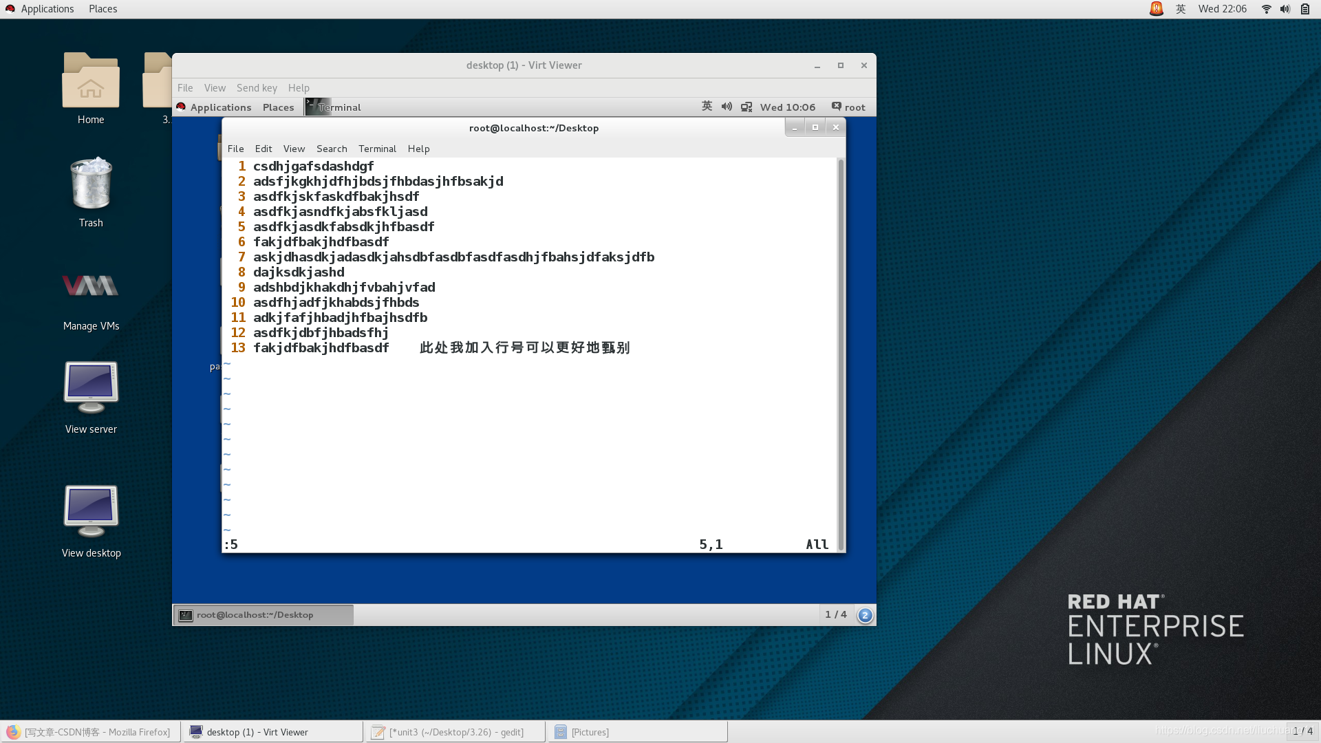Viewport: 1321px width, 743px height.
Task: Open terminal Search menu
Action: pyautogui.click(x=332, y=149)
